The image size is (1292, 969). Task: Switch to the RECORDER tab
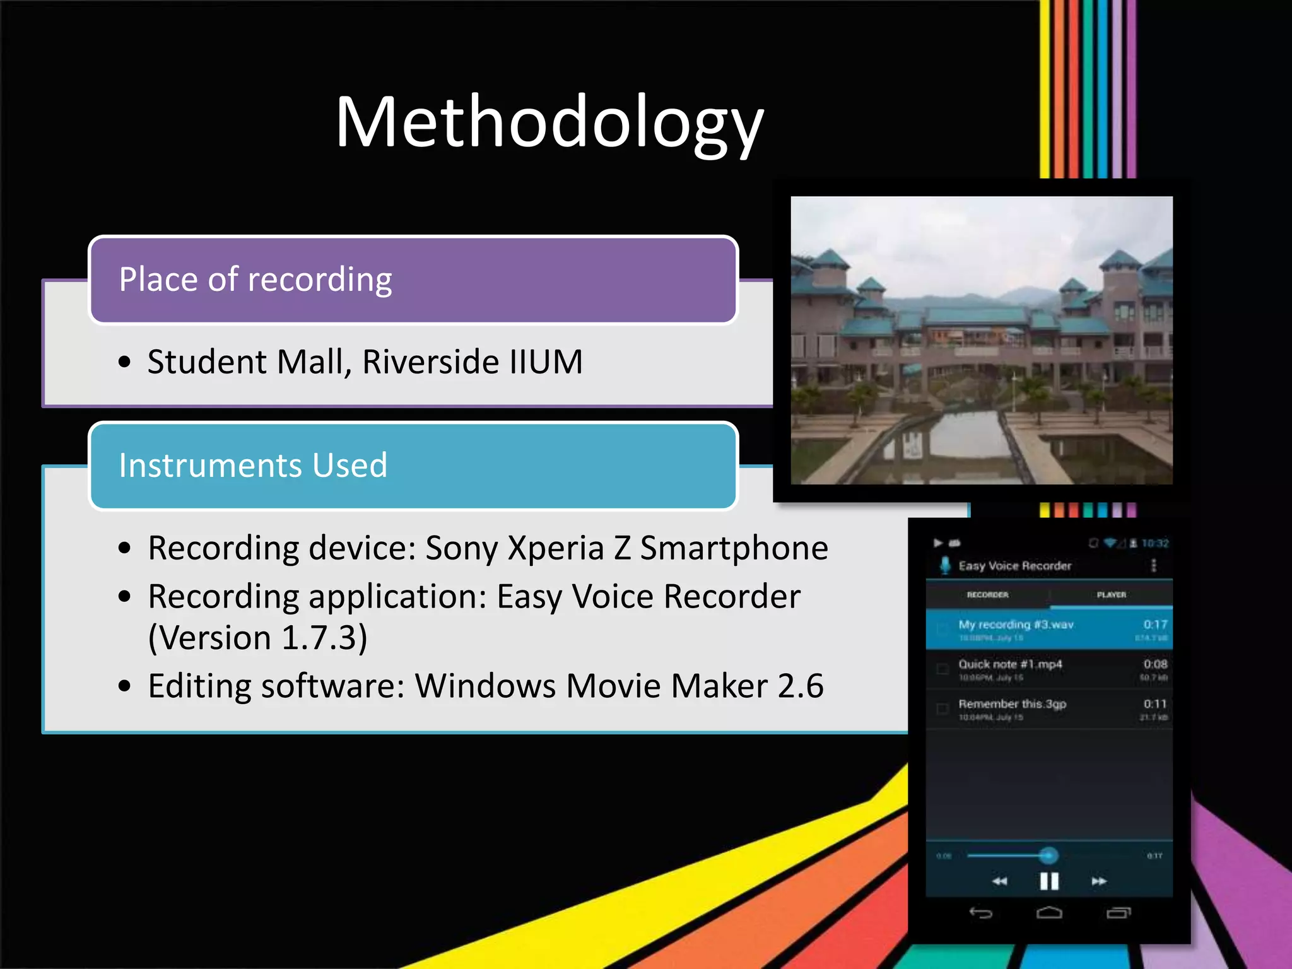tap(987, 594)
